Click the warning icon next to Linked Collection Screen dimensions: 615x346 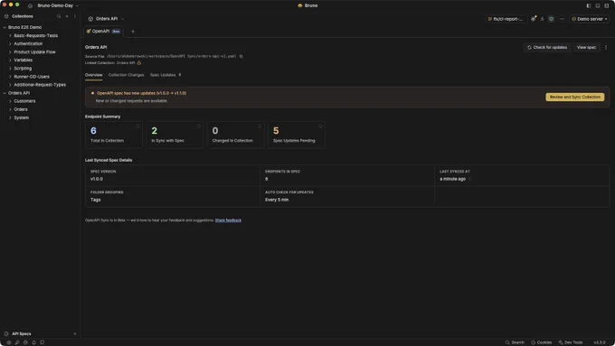pyautogui.click(x=139, y=62)
